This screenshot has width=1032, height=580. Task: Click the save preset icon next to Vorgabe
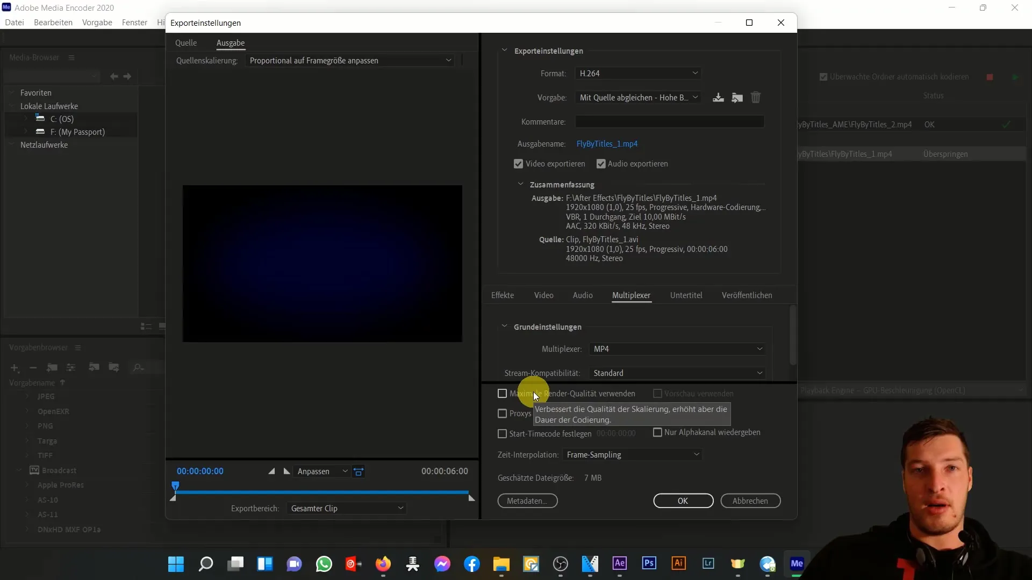point(718,97)
